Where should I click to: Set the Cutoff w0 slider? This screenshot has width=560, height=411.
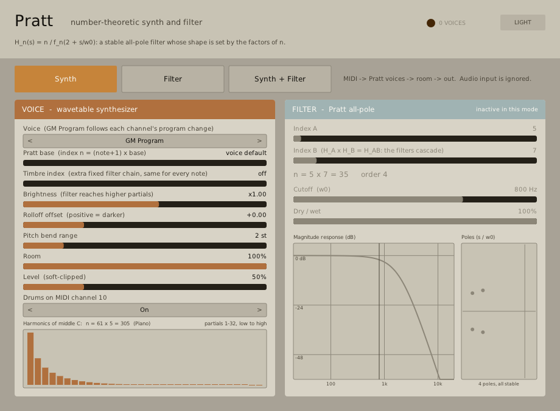tap(415, 199)
